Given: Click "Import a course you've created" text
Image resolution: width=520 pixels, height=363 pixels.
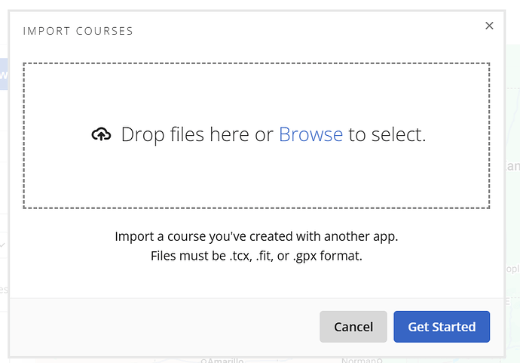Looking at the screenshot, I should click(202, 236).
